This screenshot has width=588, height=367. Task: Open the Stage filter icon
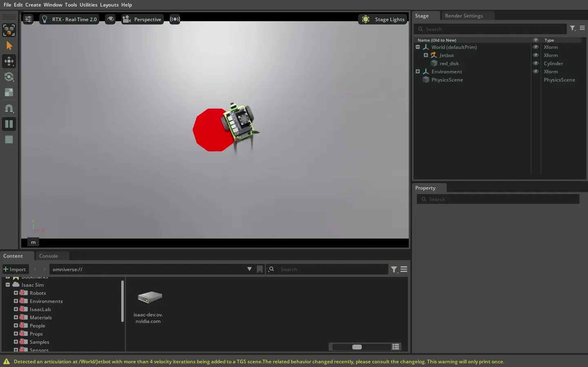pos(573,28)
